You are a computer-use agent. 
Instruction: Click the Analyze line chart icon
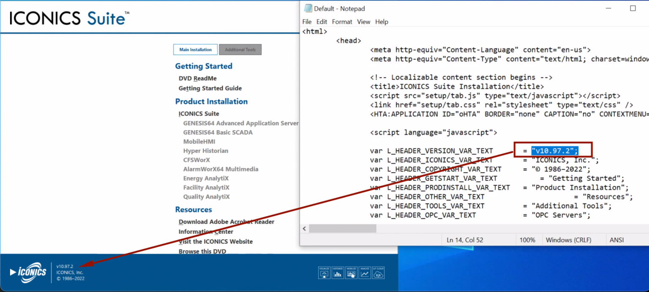[365, 273]
